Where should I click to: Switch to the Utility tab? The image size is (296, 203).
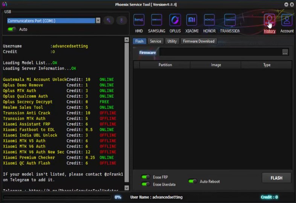tap(172, 41)
